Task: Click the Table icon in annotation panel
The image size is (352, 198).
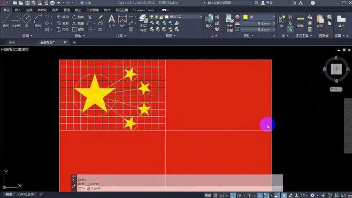Action: [x=131, y=29]
